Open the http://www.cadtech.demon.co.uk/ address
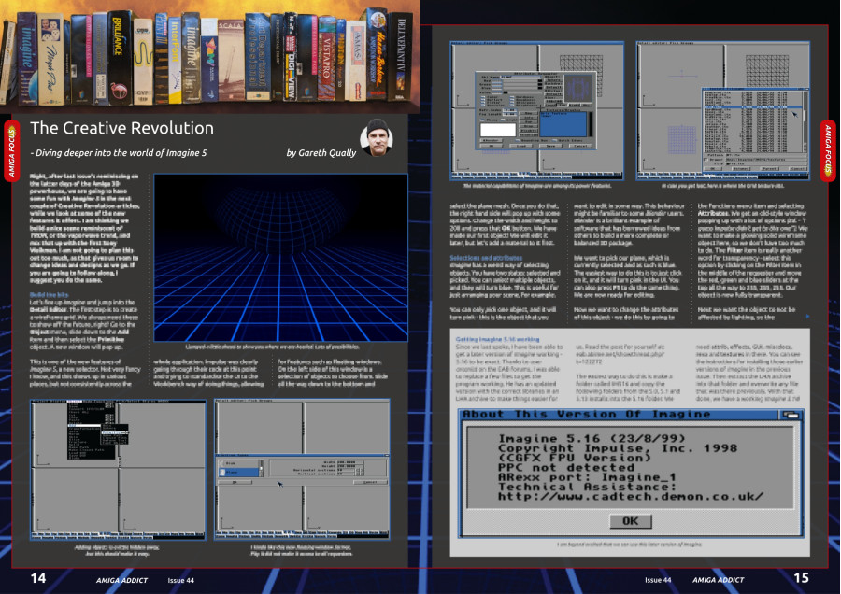 tap(630, 497)
